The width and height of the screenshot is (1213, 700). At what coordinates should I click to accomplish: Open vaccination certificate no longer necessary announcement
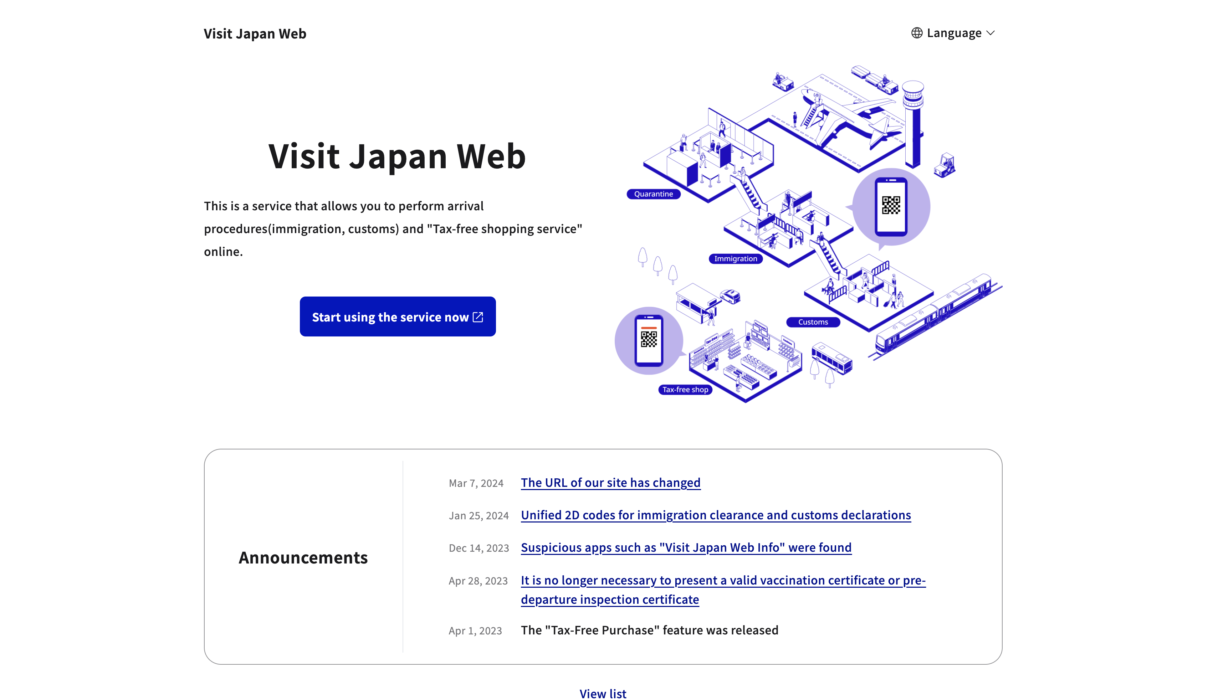coord(723,590)
